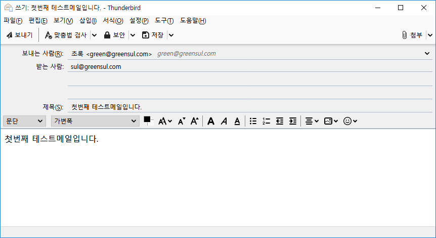Toggle italic formatting

[224, 121]
